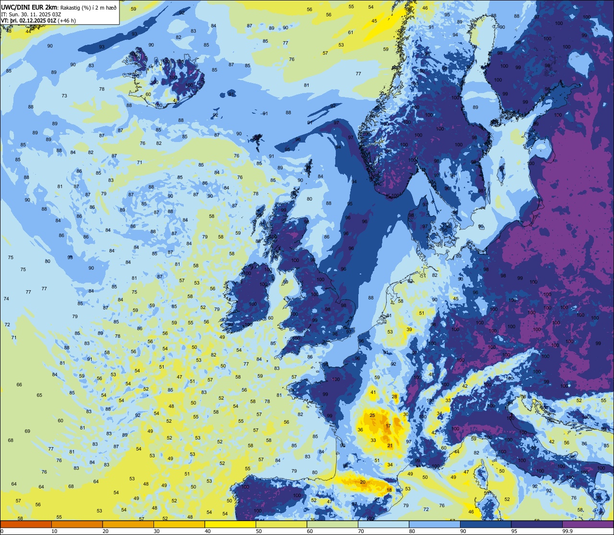
Task: Click the value '41' in yellow French area
Action: [x=373, y=392]
